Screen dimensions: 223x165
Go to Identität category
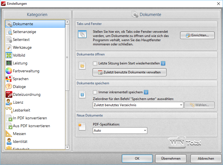pyautogui.click(x=35, y=141)
